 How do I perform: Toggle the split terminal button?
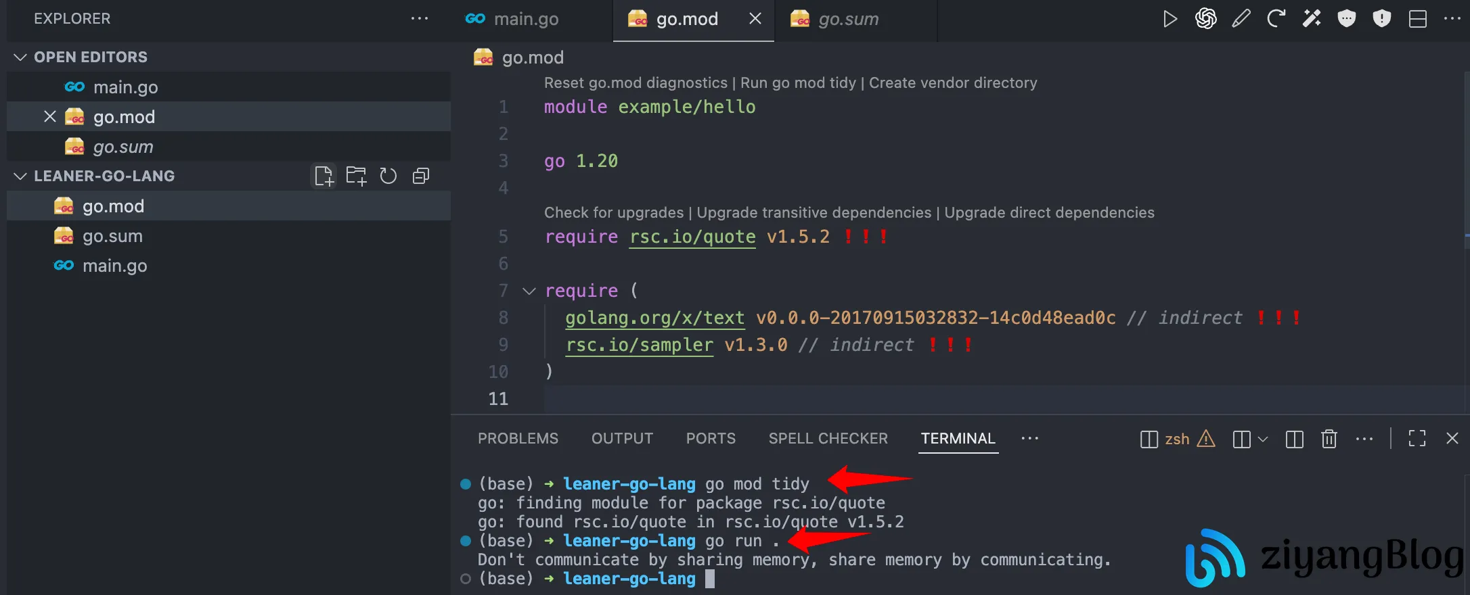point(1294,439)
